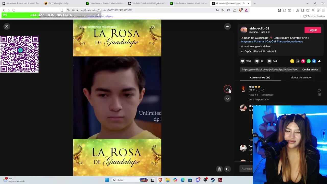The height and width of the screenshot is (184, 327).
Task: Open a new browser tab with plus
Action: 255,3
